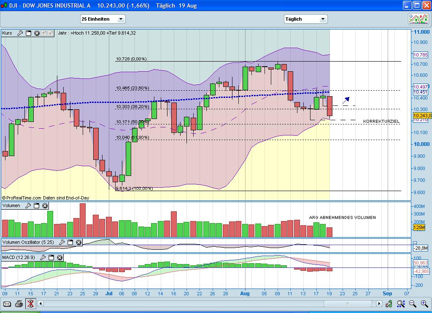This screenshot has width=432, height=313.
Task: Click the 11.000 price axis label
Action: [x=421, y=32]
